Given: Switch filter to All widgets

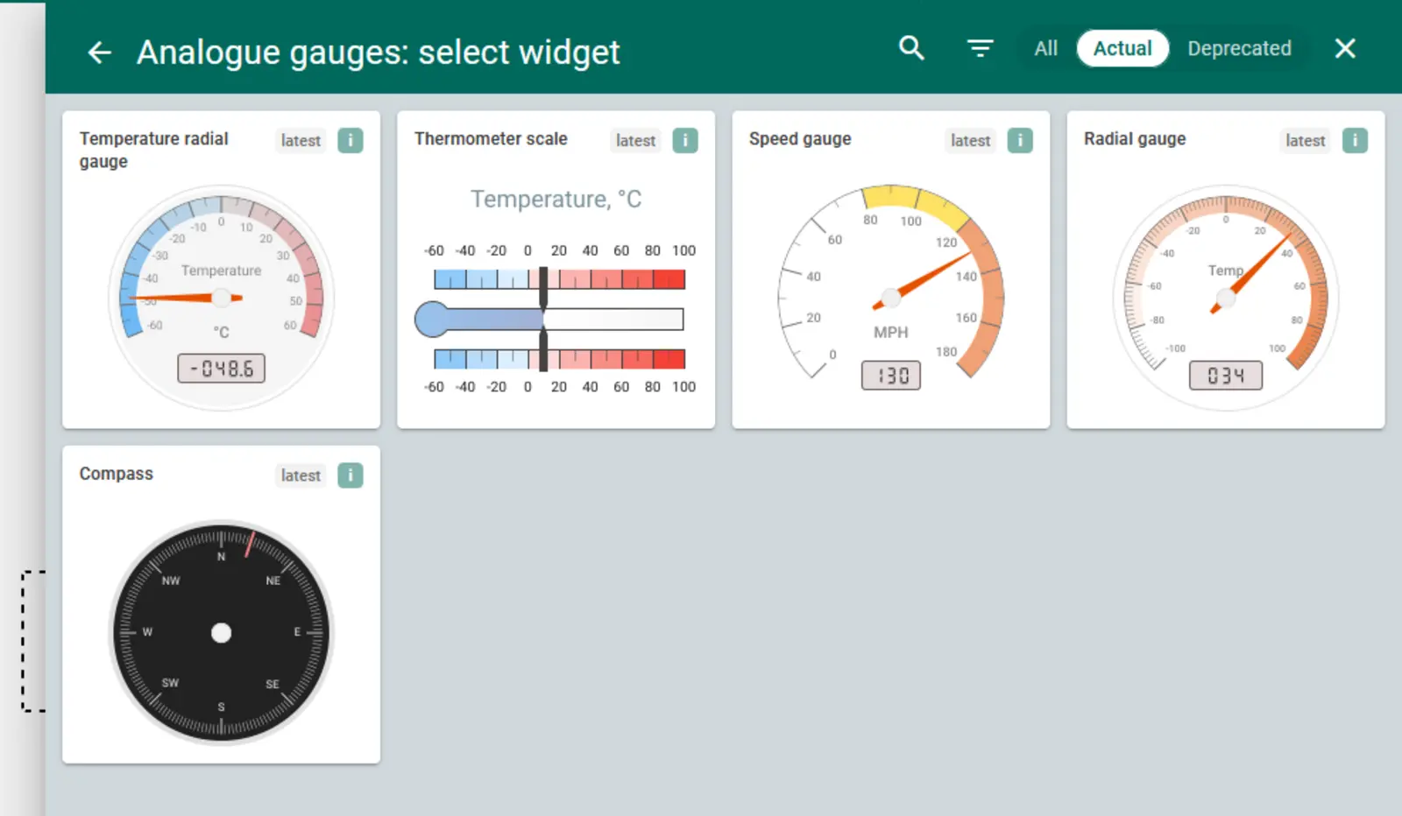Looking at the screenshot, I should (x=1045, y=48).
